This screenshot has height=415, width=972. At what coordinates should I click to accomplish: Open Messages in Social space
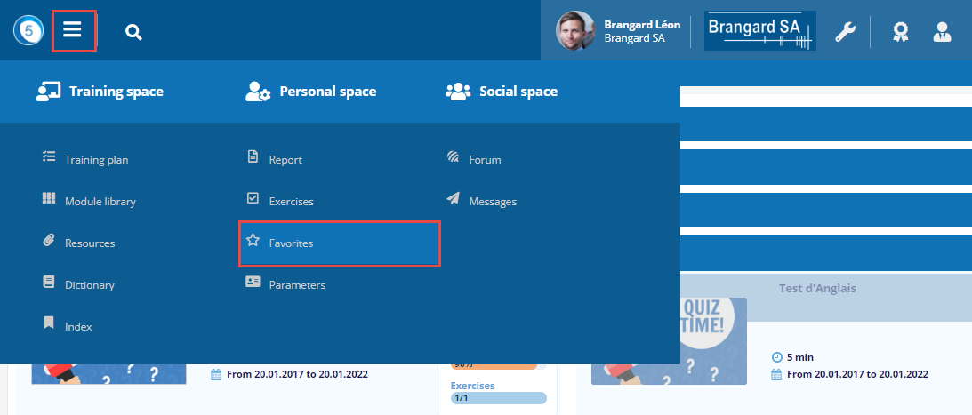[492, 202]
